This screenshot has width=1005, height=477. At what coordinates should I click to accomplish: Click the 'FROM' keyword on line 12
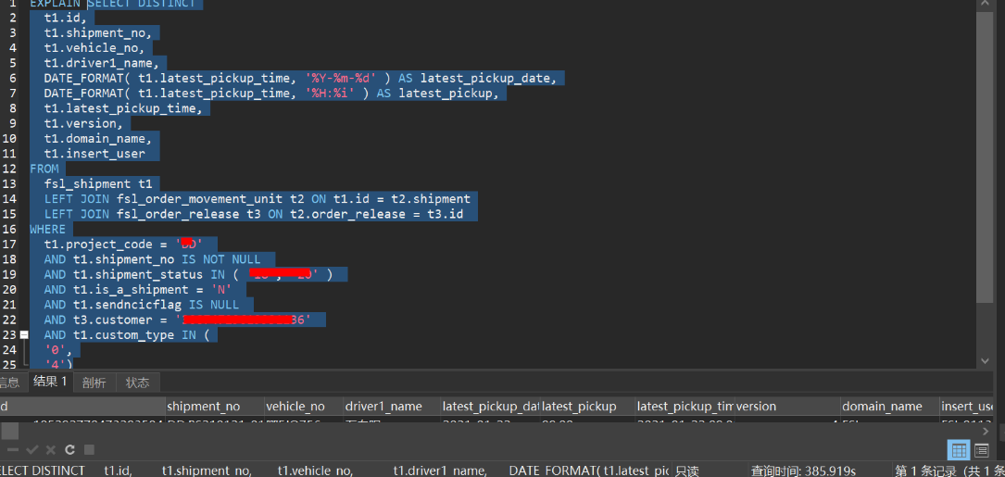(44, 169)
